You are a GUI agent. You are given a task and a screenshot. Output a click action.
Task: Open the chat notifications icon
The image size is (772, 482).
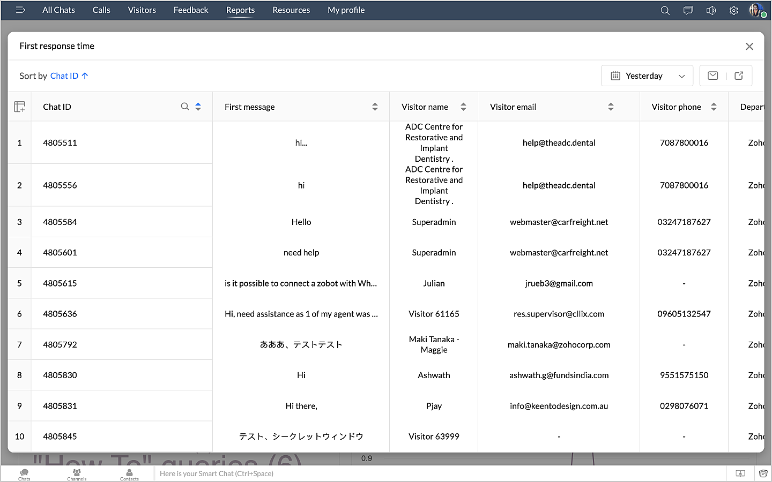(x=688, y=10)
